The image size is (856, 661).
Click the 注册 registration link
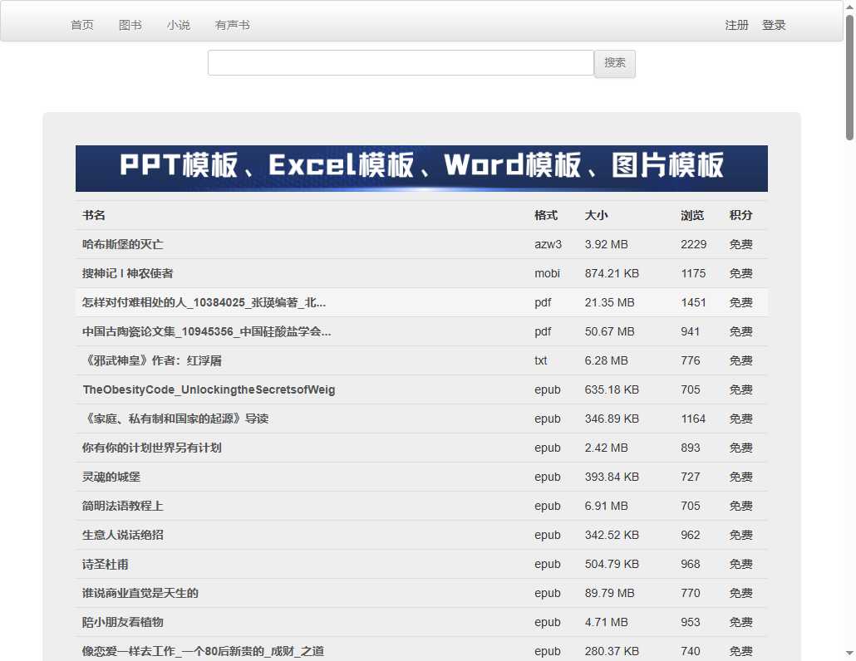(736, 25)
